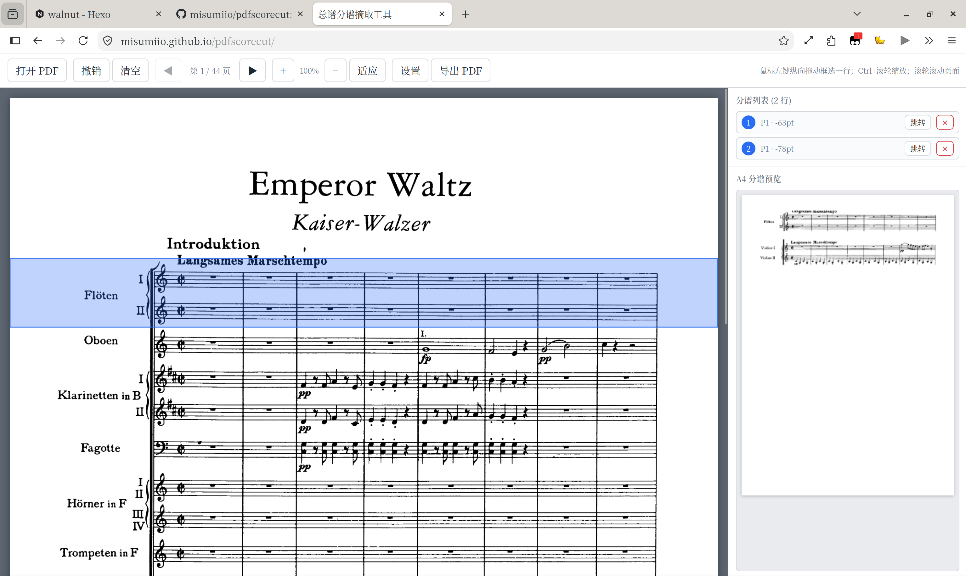Click the diagonal expand arrow icon
Viewport: 966px width, 576px height.
click(808, 41)
